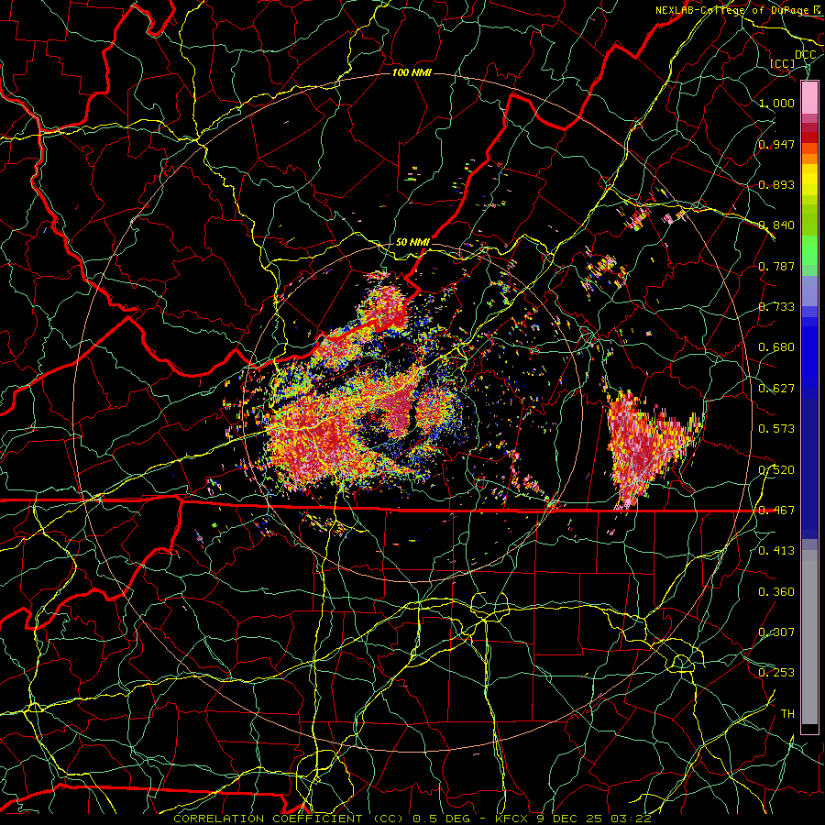Click the 0.360 color scale value
Viewport: 825px width, 825px height.
point(776,592)
